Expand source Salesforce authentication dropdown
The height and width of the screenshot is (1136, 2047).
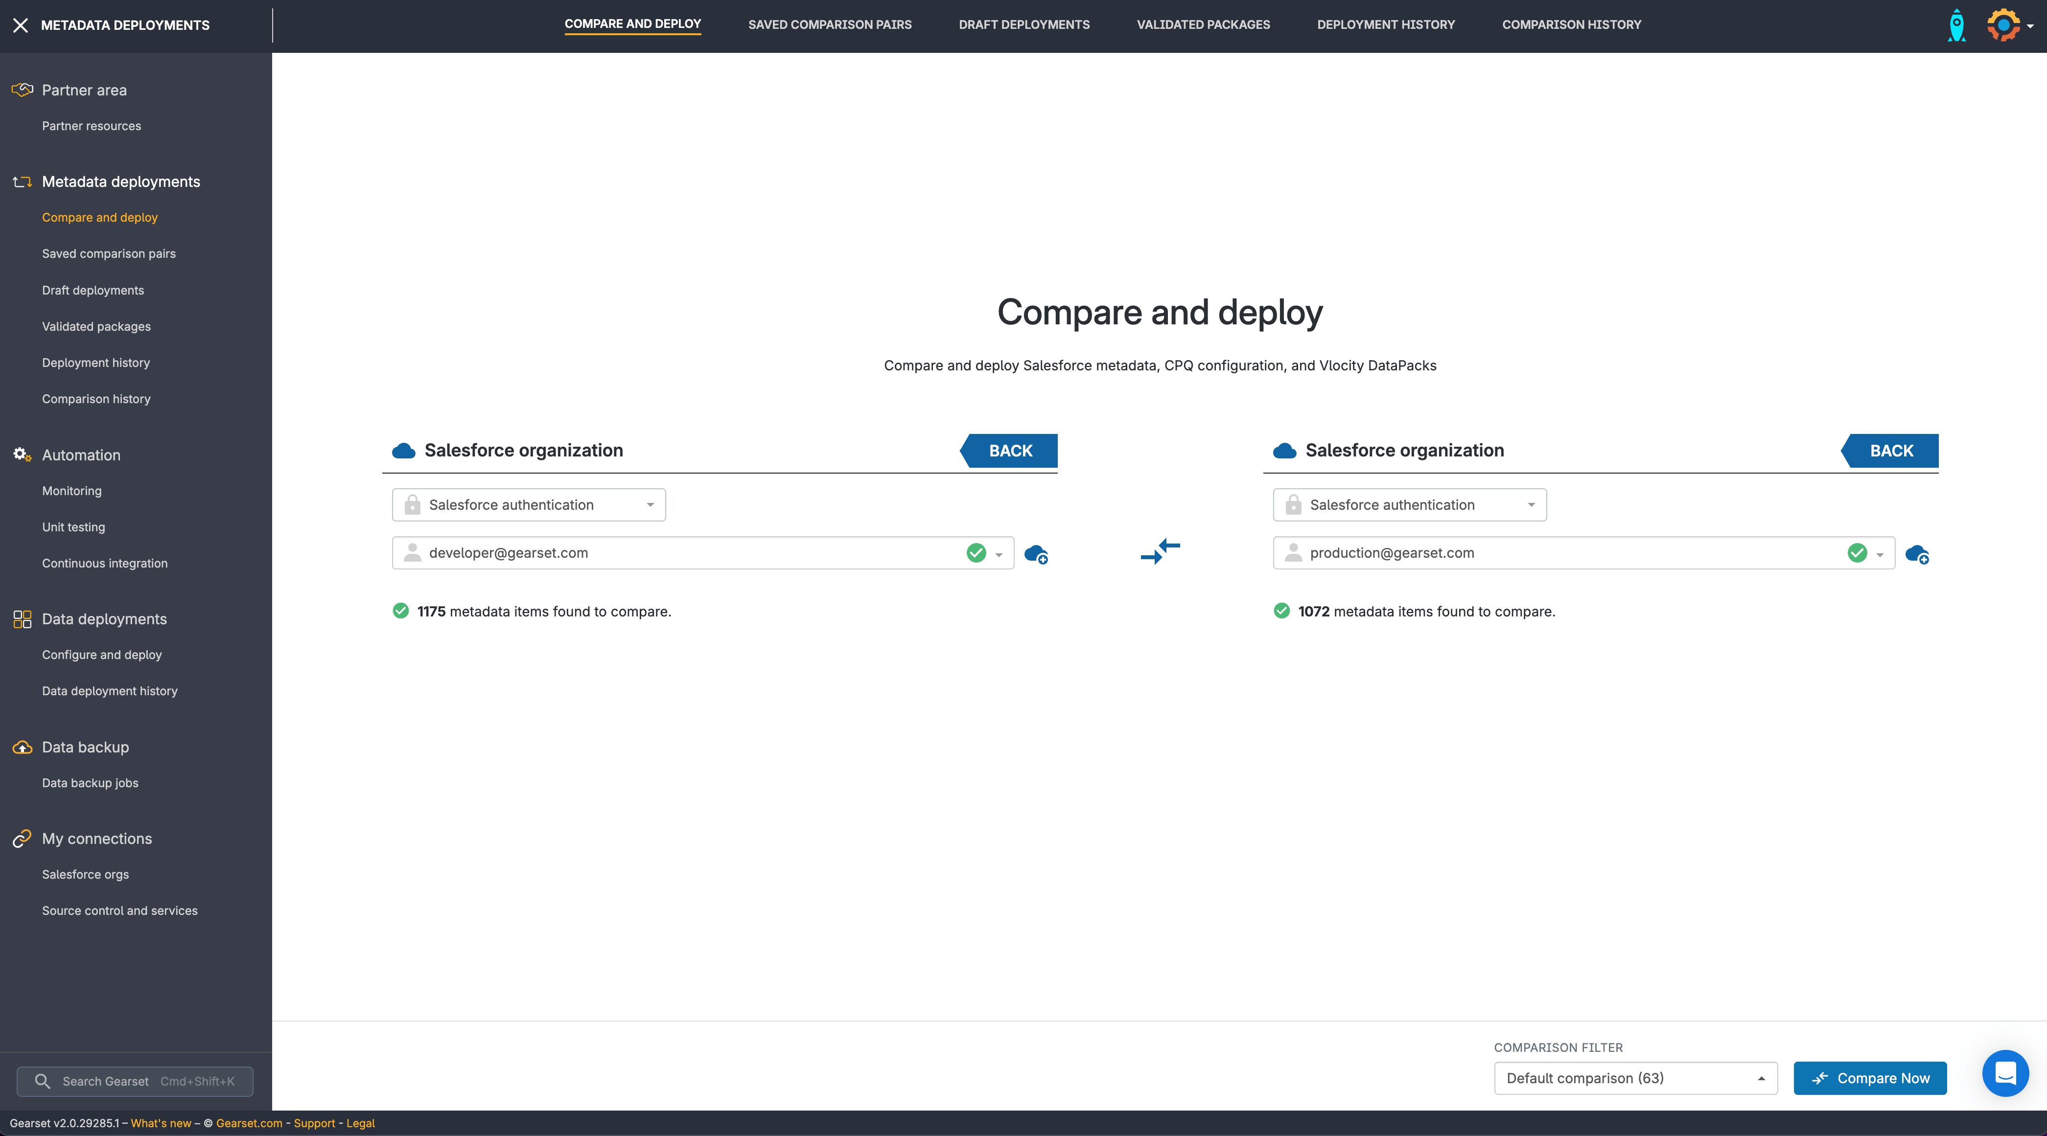click(529, 505)
